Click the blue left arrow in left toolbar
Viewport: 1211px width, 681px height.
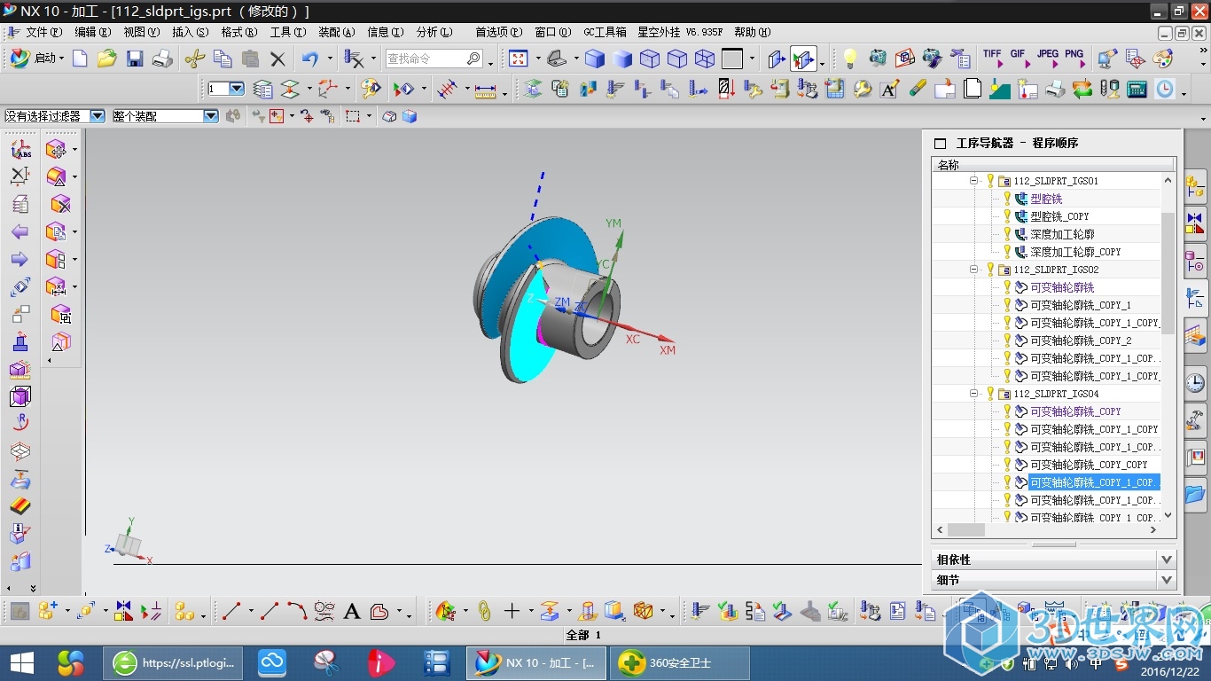click(20, 231)
